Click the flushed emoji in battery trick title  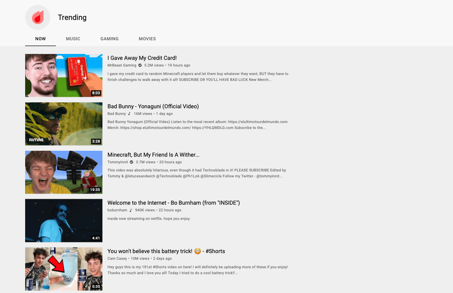coord(197,251)
